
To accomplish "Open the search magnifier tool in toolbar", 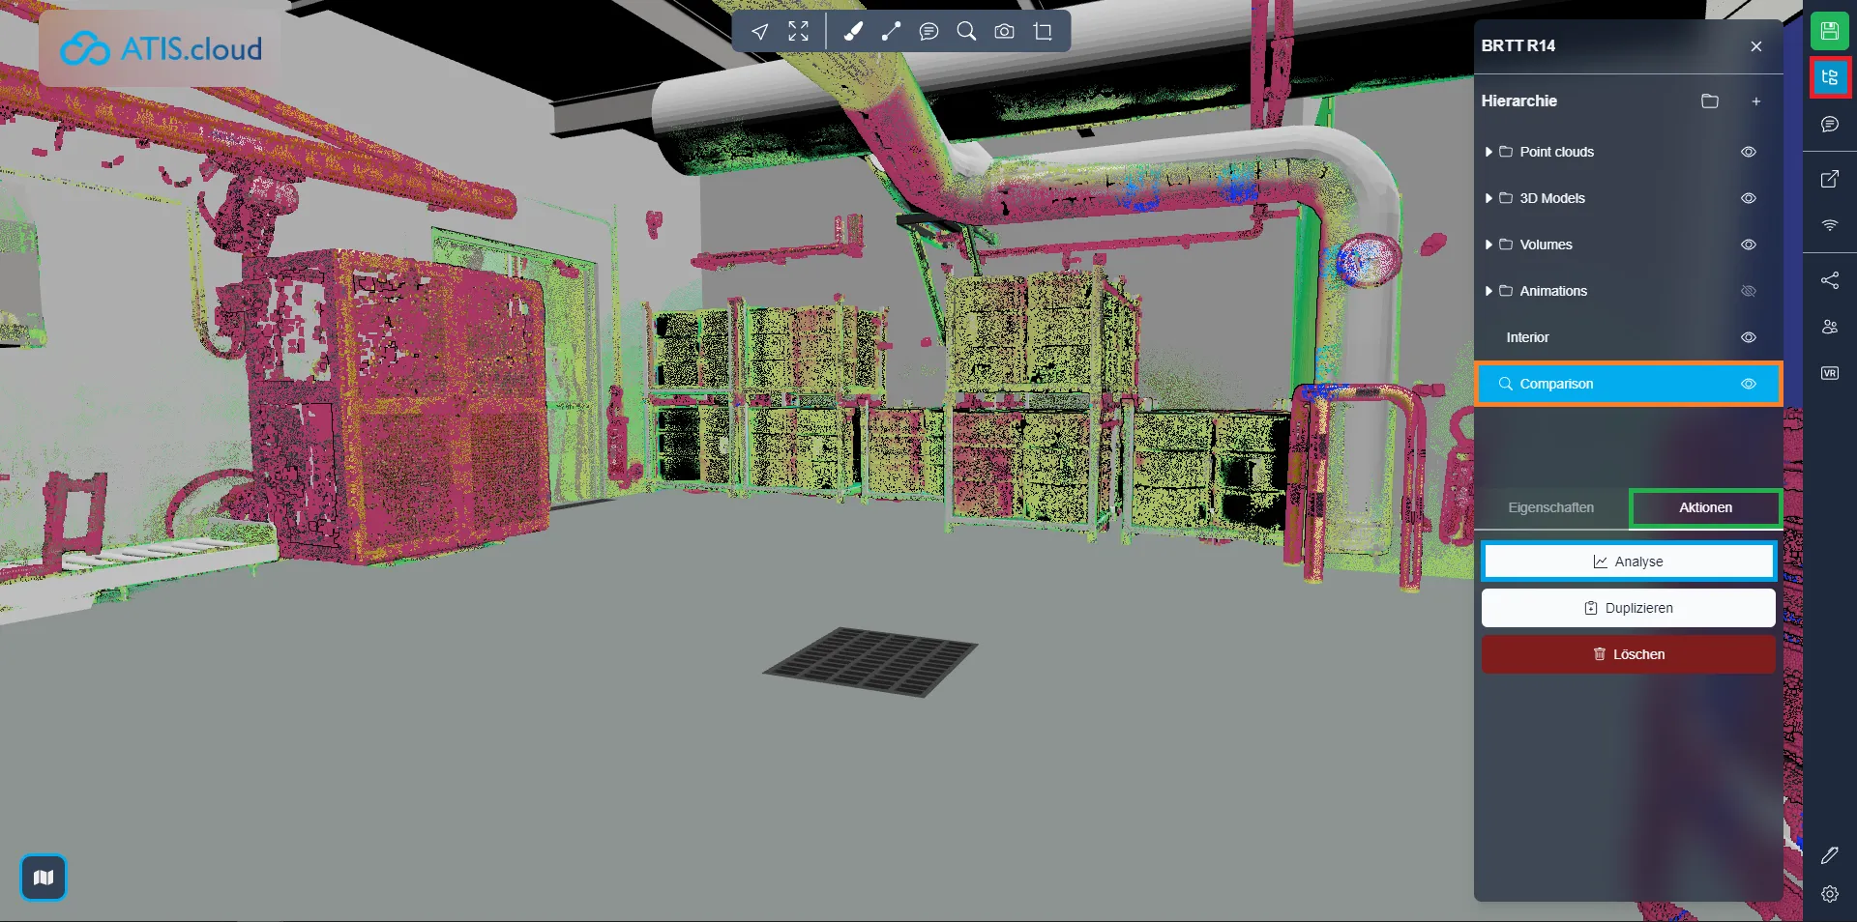I will tap(966, 32).
